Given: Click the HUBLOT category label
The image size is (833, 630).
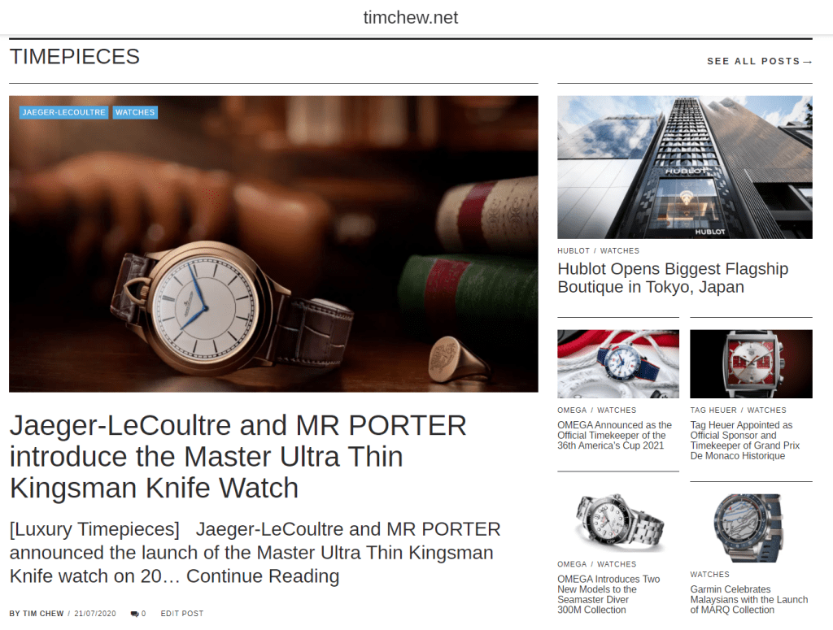Looking at the screenshot, I should pyautogui.click(x=574, y=250).
